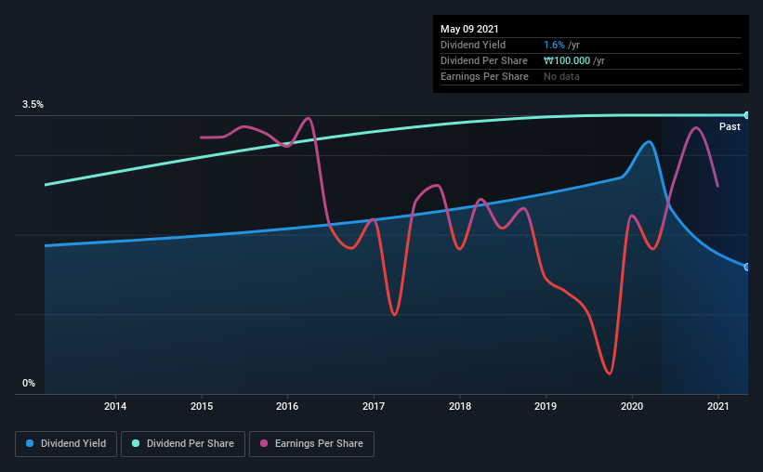Select the 2015 label on the x-axis
The image size is (763, 472).
coord(202,406)
